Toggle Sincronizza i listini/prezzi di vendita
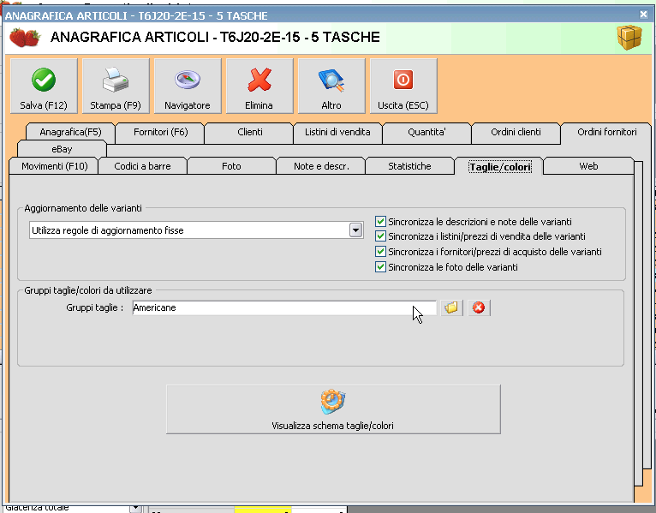Viewport: 656px width, 513px height. 380,236
